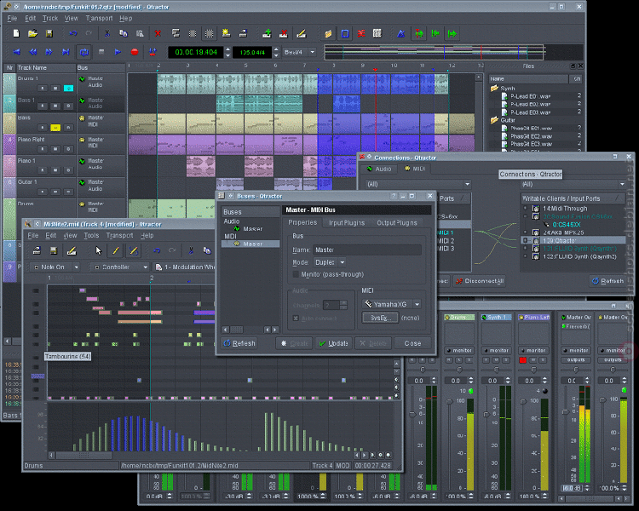Switch to the Audio tab in Connections
The image size is (639, 511).
tap(379, 169)
